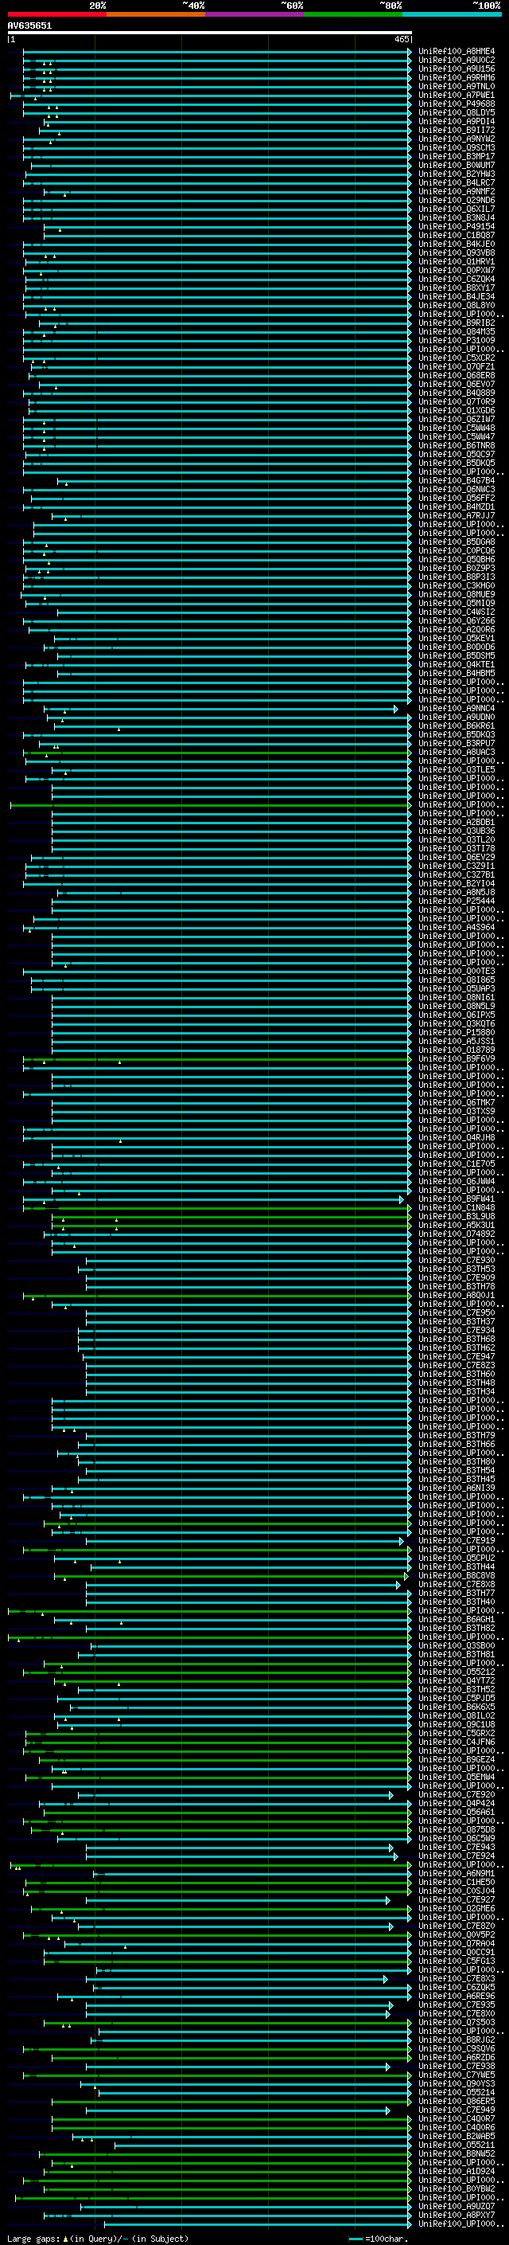Select the UniRef100_B4KJE0 label
Image resolution: width=509 pixels, height=2245 pixels.
tap(456, 244)
